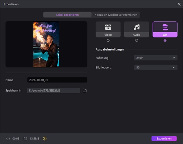
Task: Click the Speichern in path field
Action: [54, 90]
